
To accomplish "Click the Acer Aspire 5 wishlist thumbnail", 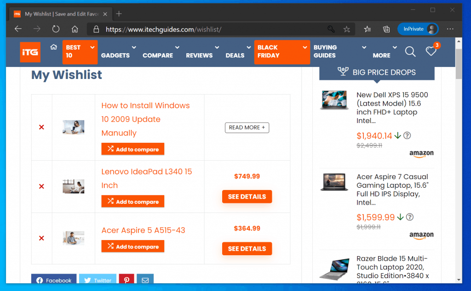I will [x=74, y=238].
